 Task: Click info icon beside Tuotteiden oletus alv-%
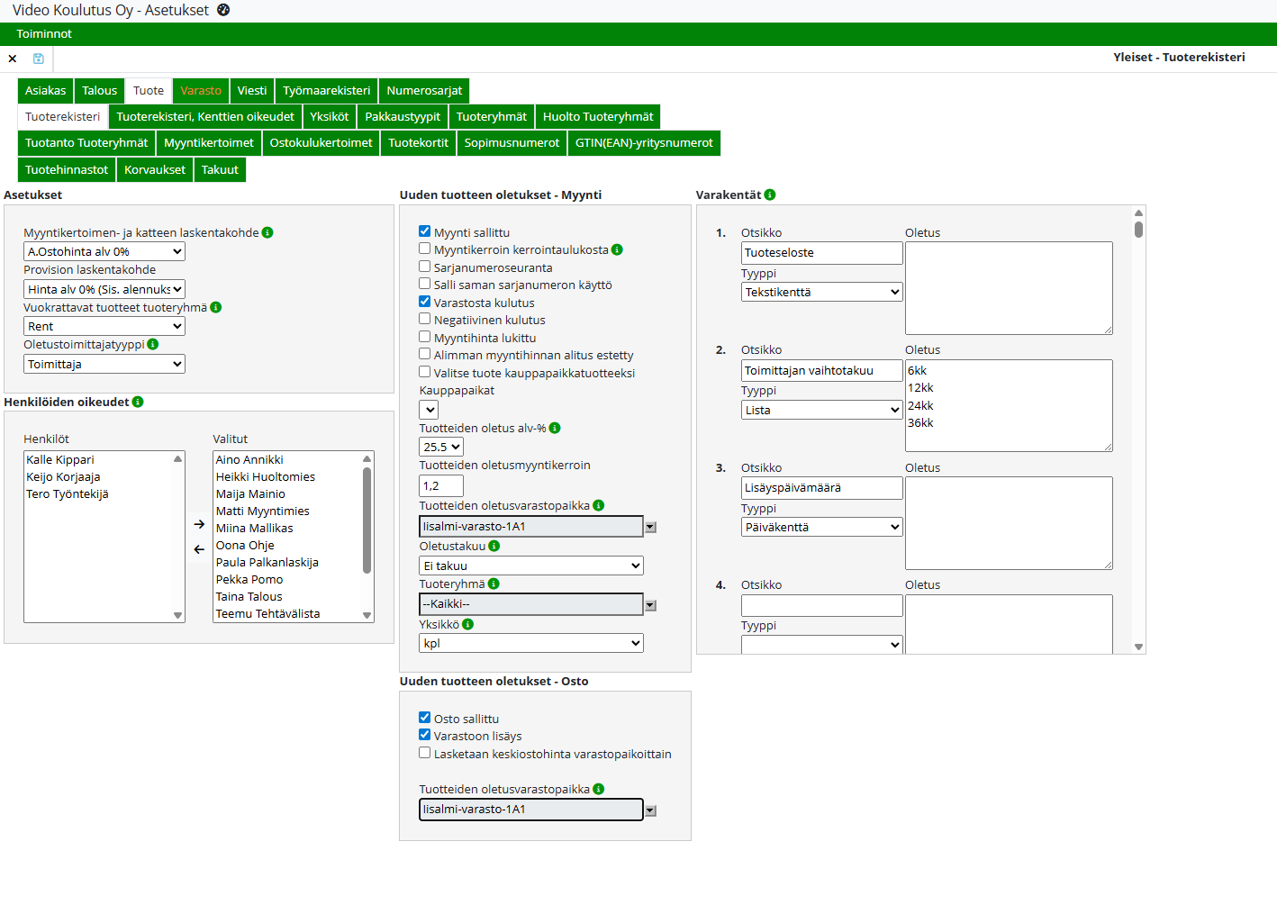555,428
